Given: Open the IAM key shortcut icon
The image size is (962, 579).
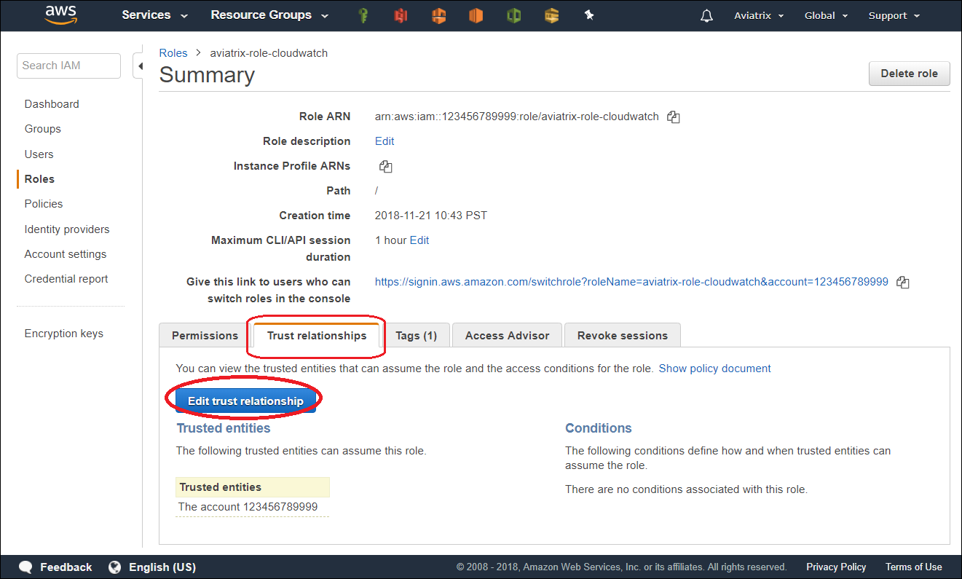Looking at the screenshot, I should point(363,15).
